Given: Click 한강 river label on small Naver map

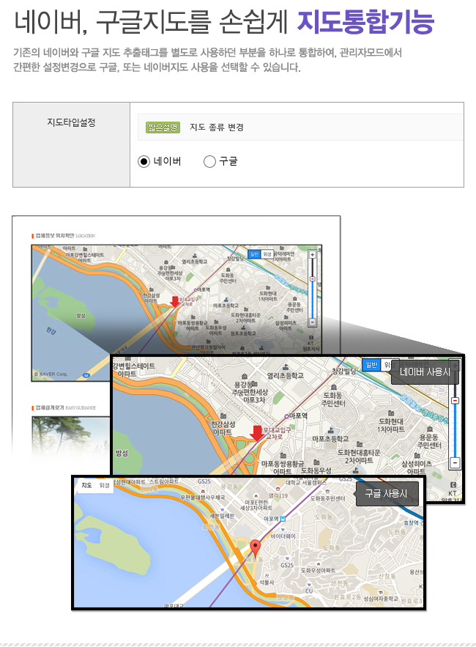Looking at the screenshot, I should coord(51,330).
